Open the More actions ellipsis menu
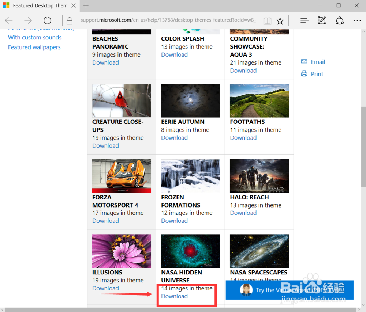This screenshot has width=366, height=312. (357, 21)
